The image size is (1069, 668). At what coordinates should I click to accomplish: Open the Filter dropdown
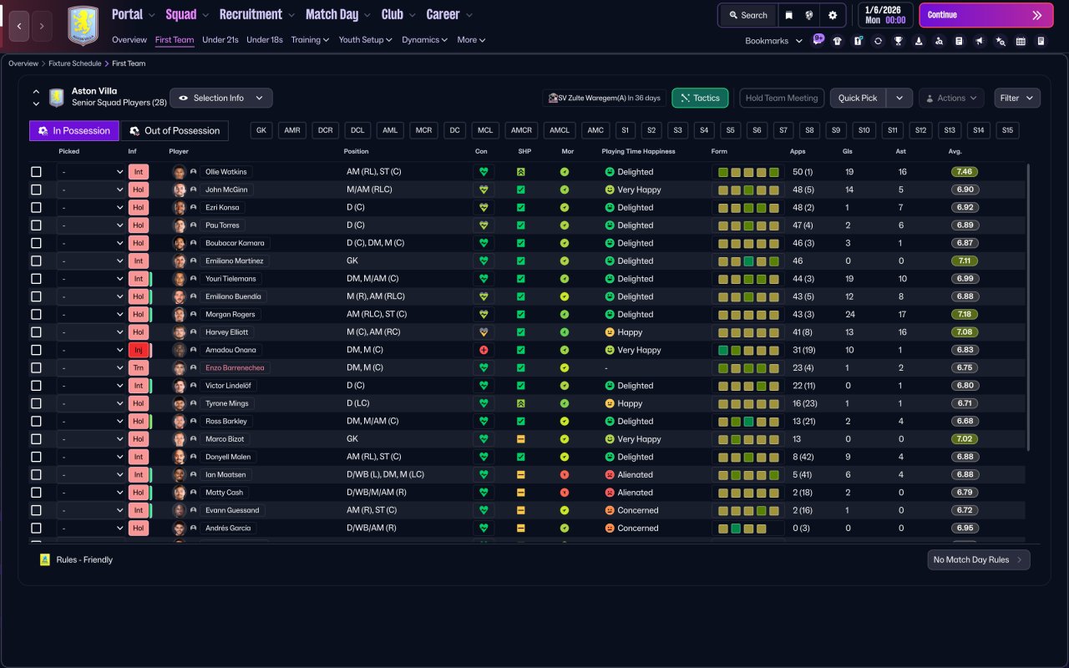click(1017, 98)
